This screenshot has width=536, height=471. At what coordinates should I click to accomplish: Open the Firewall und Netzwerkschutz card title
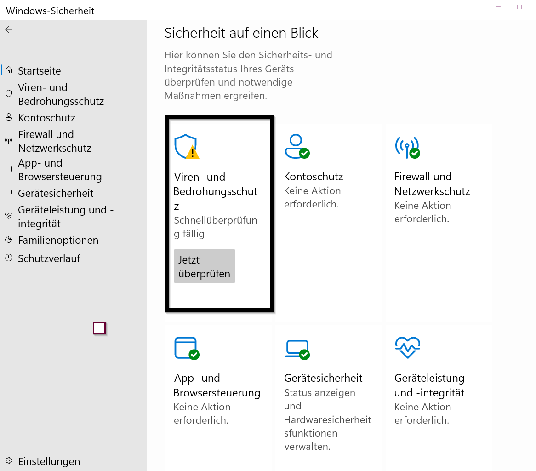pyautogui.click(x=432, y=184)
